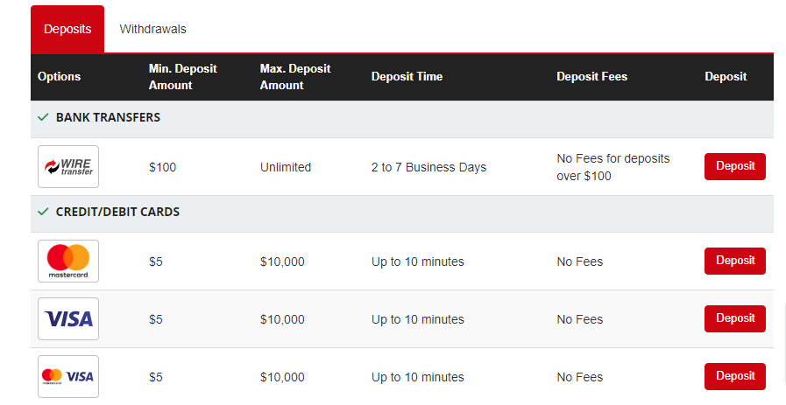
Task: Switch to the Withdrawals tab
Action: point(152,29)
